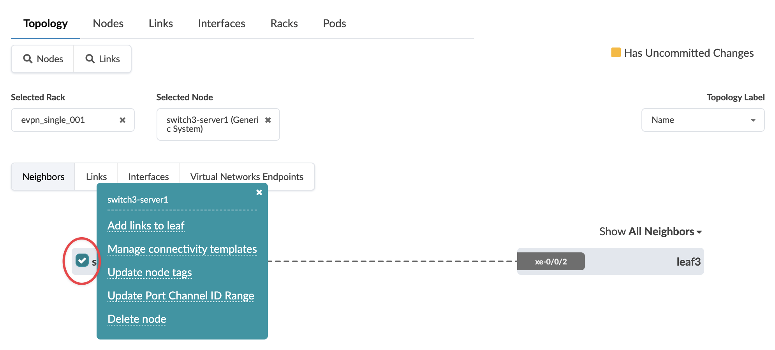Screen dimensions: 775x350
Task: Open the Interfaces top tab
Action: point(221,24)
